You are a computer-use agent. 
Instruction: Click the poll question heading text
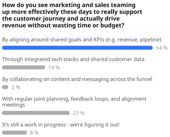[x=72, y=15]
